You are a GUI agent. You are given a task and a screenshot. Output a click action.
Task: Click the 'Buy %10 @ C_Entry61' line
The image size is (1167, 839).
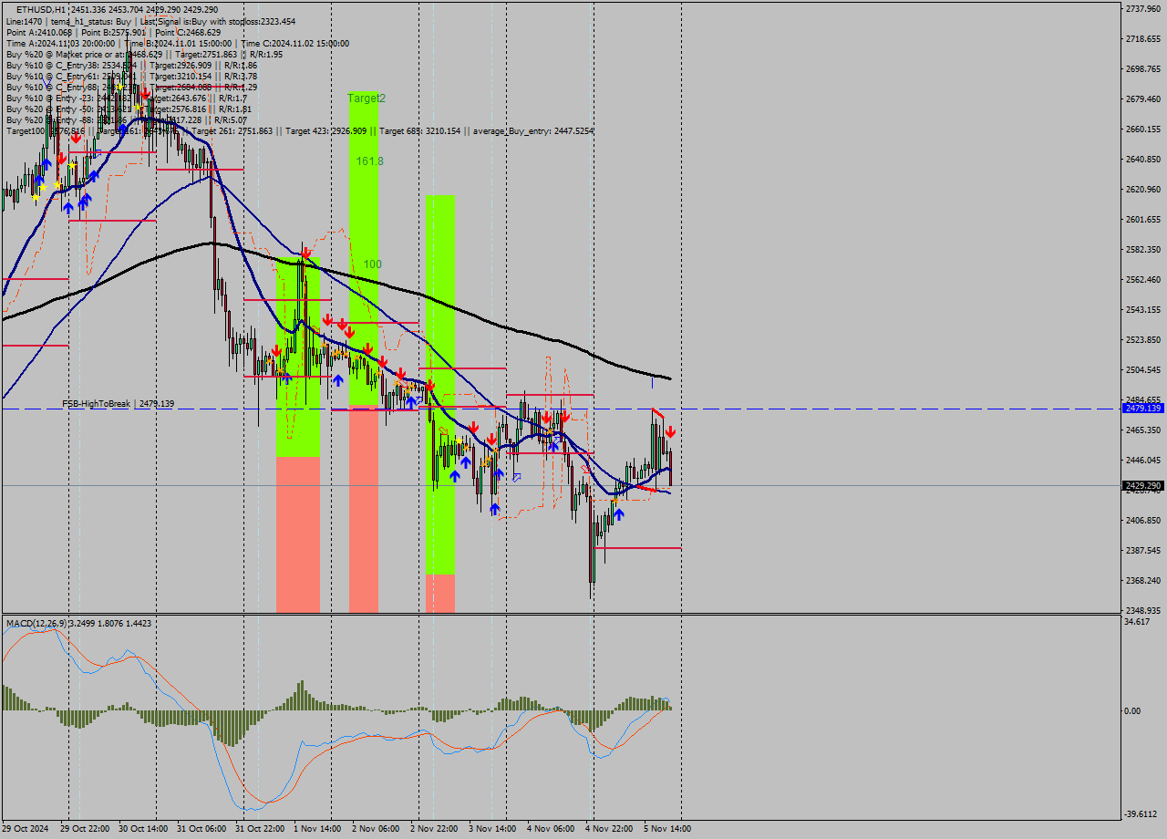pos(131,76)
